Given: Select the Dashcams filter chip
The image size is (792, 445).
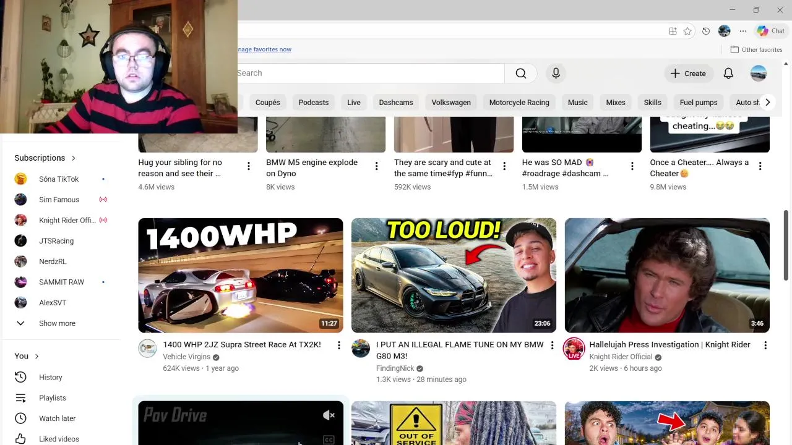Looking at the screenshot, I should point(396,103).
